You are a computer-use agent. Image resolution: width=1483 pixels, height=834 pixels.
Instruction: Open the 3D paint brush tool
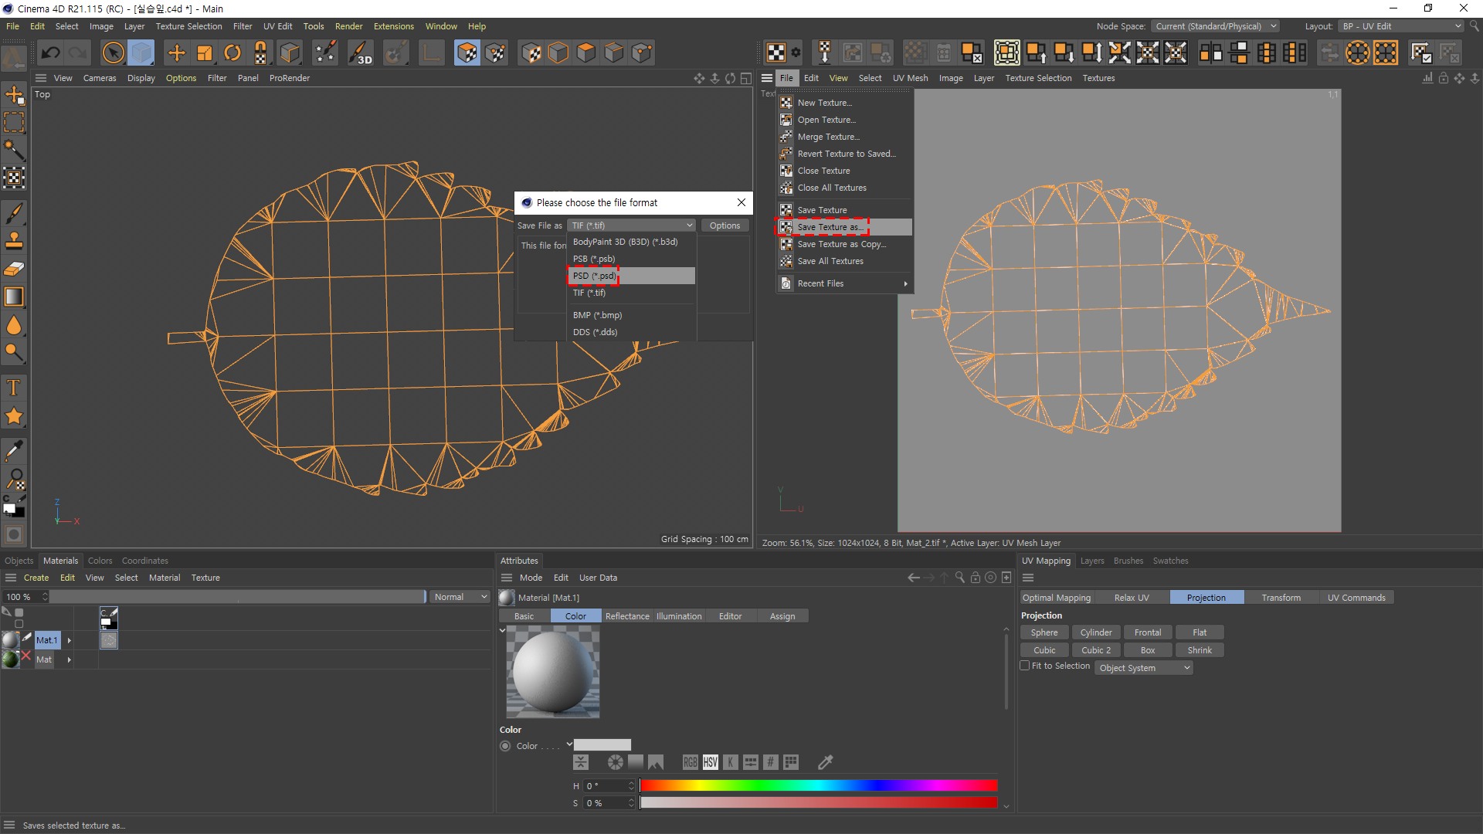pyautogui.click(x=361, y=53)
